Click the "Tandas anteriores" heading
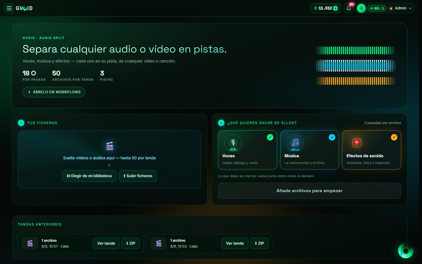This screenshot has height=264, width=422. click(40, 224)
